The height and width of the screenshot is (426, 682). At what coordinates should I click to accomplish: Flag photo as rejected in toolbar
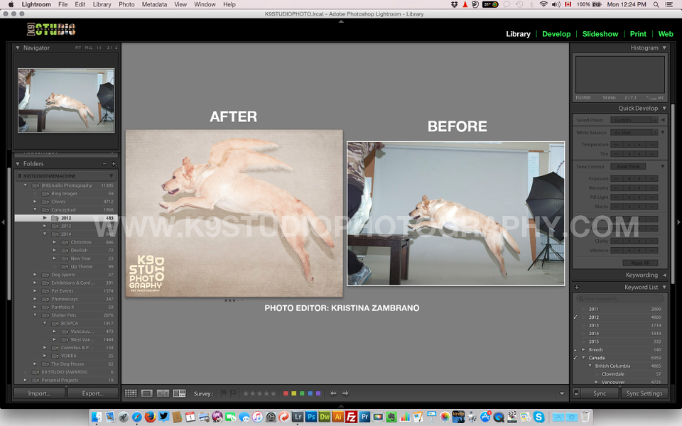[233, 393]
